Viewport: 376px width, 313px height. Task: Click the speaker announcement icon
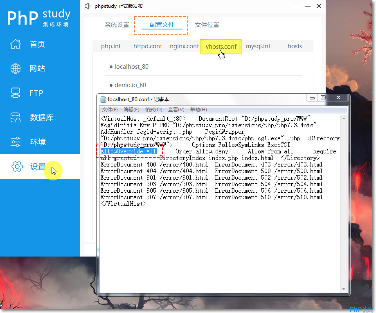[88, 6]
